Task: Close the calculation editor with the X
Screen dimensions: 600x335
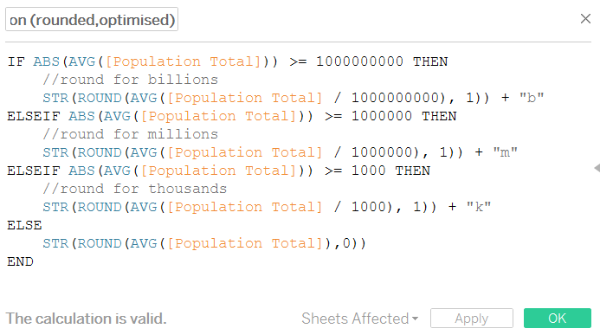Action: (585, 19)
